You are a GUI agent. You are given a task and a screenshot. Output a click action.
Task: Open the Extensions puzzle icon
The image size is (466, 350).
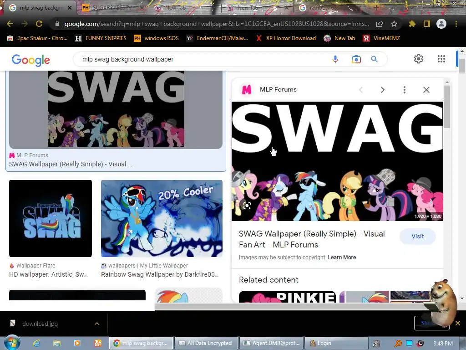point(412,24)
